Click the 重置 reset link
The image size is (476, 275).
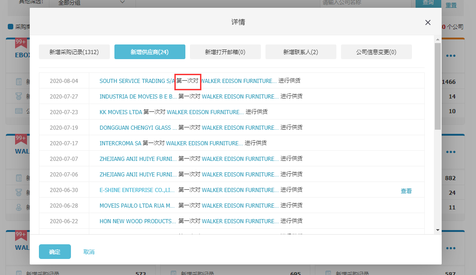(x=451, y=5)
